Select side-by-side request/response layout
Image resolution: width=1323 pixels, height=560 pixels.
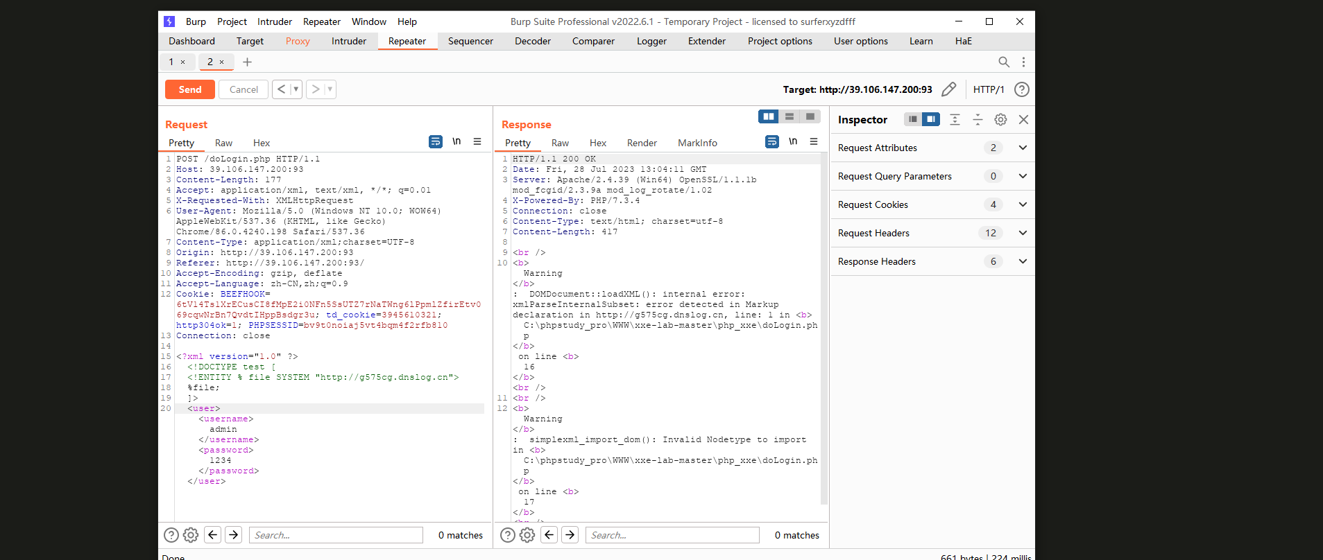coord(769,116)
